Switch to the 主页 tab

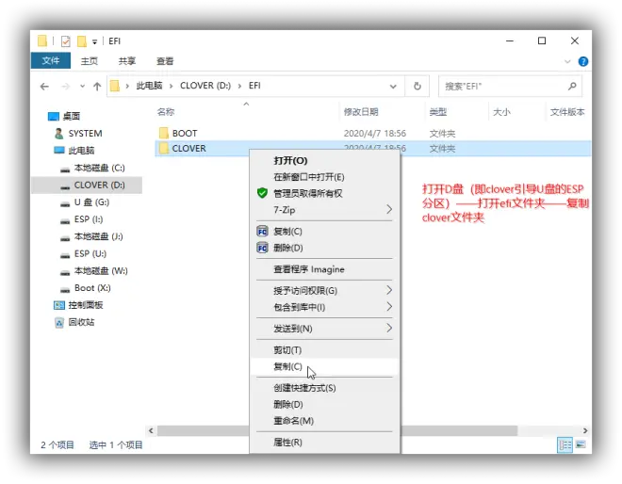[x=90, y=61]
